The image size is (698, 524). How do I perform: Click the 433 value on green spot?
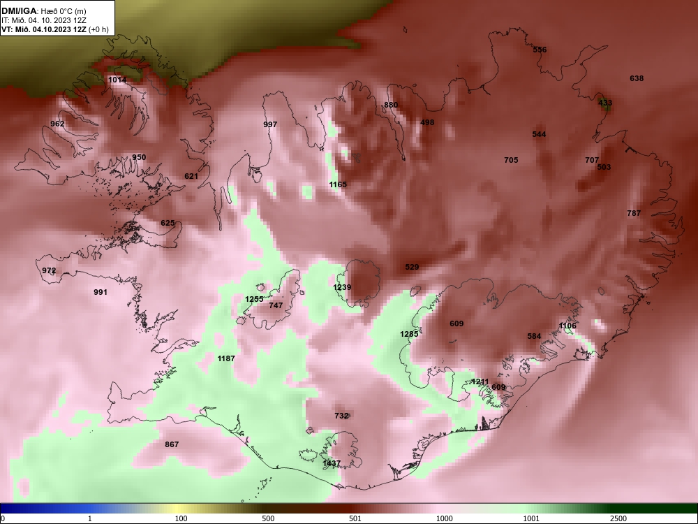pyautogui.click(x=605, y=103)
